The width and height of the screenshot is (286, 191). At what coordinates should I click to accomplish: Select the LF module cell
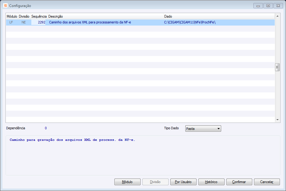(11, 22)
